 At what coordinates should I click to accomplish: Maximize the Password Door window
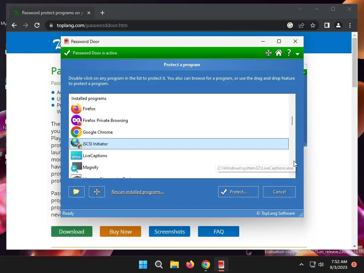pos(279,41)
